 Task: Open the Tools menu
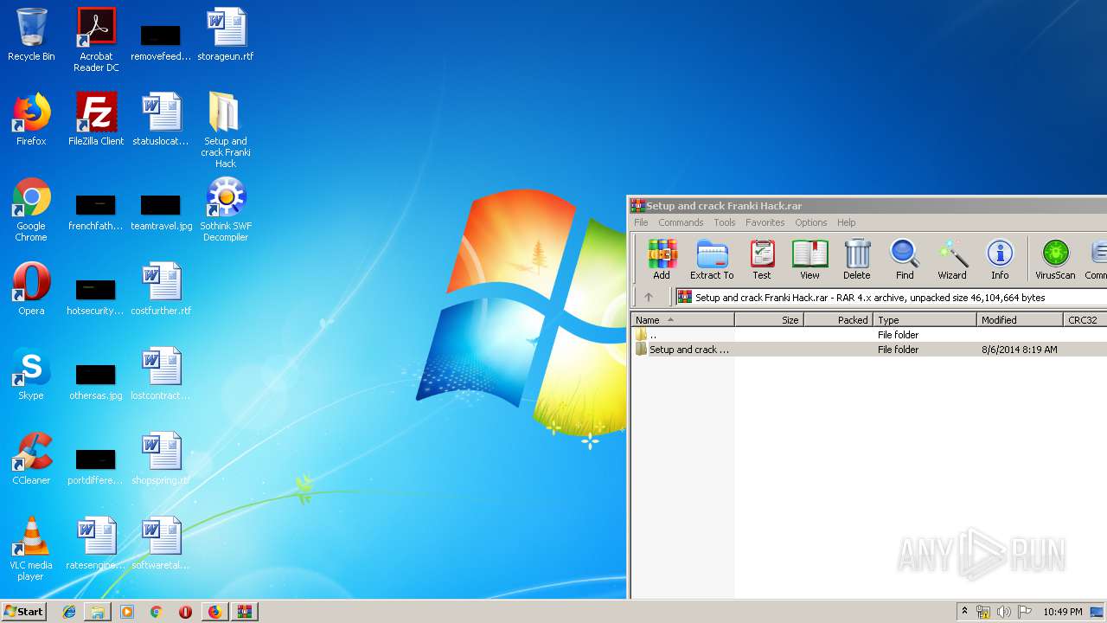click(x=725, y=222)
